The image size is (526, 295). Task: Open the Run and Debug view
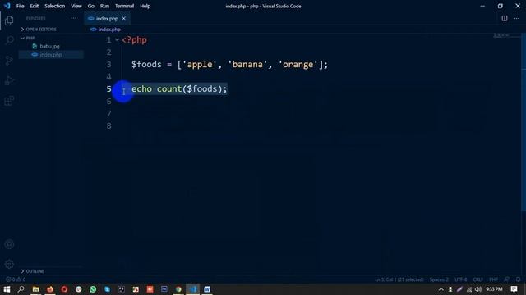9,80
